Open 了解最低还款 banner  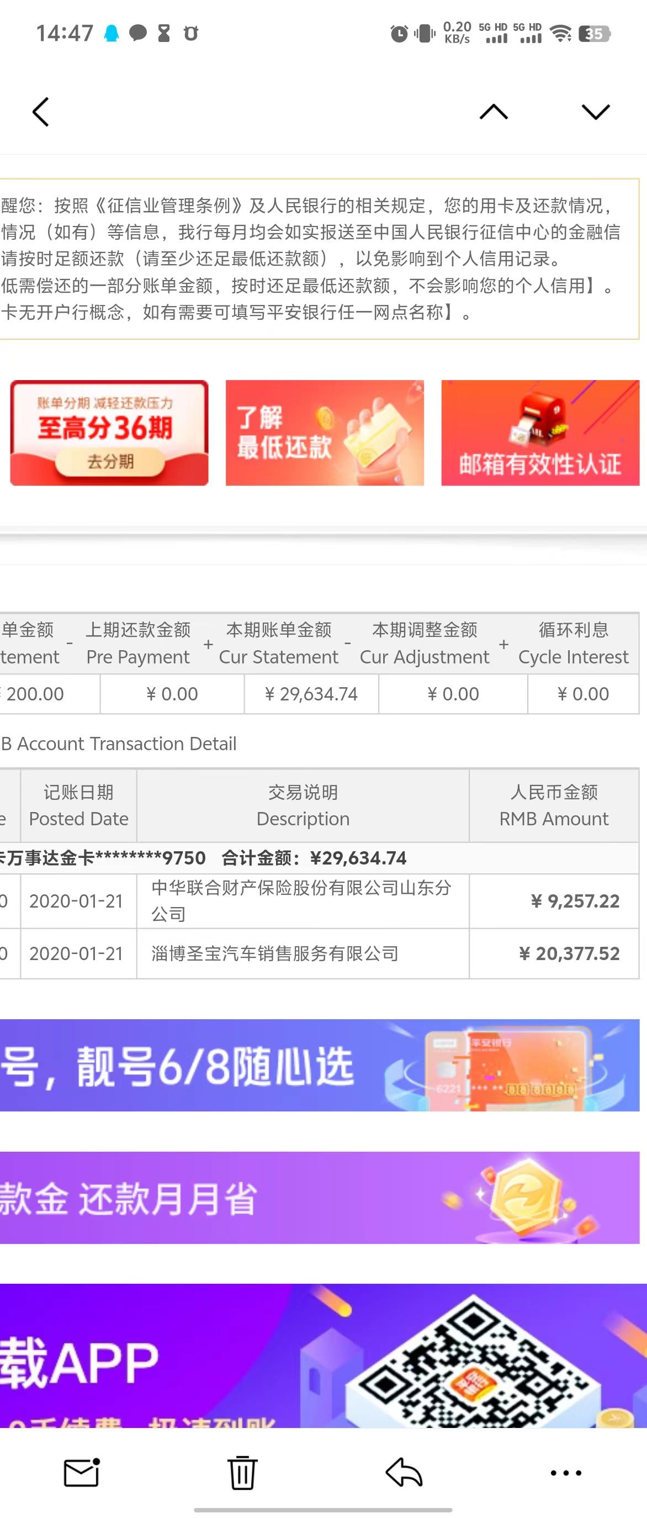coord(325,433)
